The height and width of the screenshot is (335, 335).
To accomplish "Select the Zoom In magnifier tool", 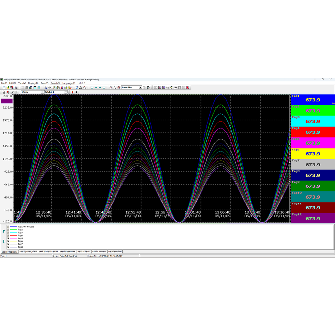I will point(111,87).
